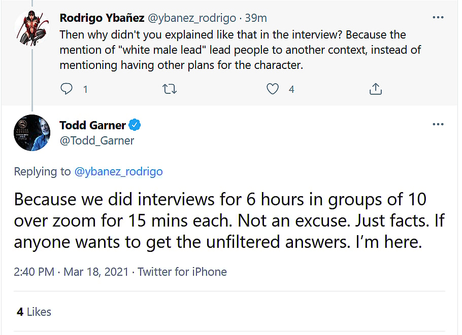Like Rodrigo Ybañez's tweet with the heart
This screenshot has width=462, height=335.
(x=273, y=89)
